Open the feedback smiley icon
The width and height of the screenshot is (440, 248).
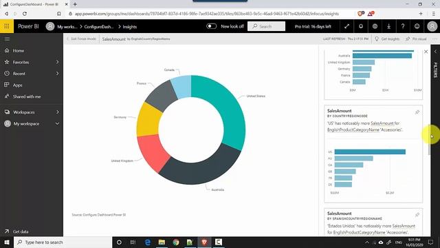[417, 26]
